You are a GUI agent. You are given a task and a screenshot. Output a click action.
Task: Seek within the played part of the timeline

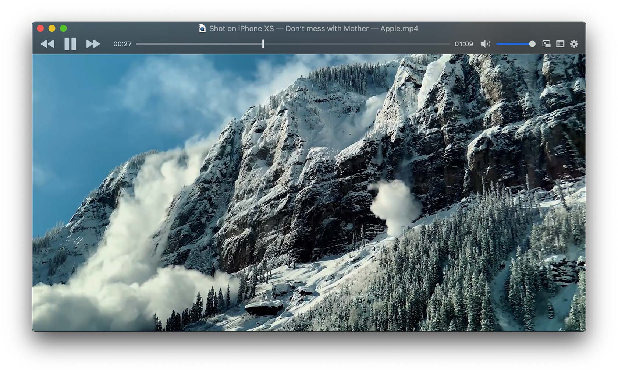(199, 44)
